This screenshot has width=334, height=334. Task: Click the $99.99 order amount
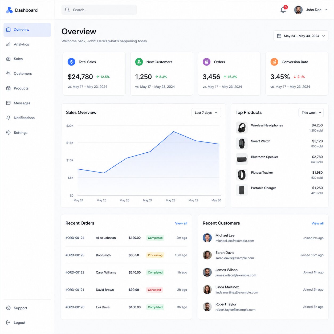click(134, 290)
